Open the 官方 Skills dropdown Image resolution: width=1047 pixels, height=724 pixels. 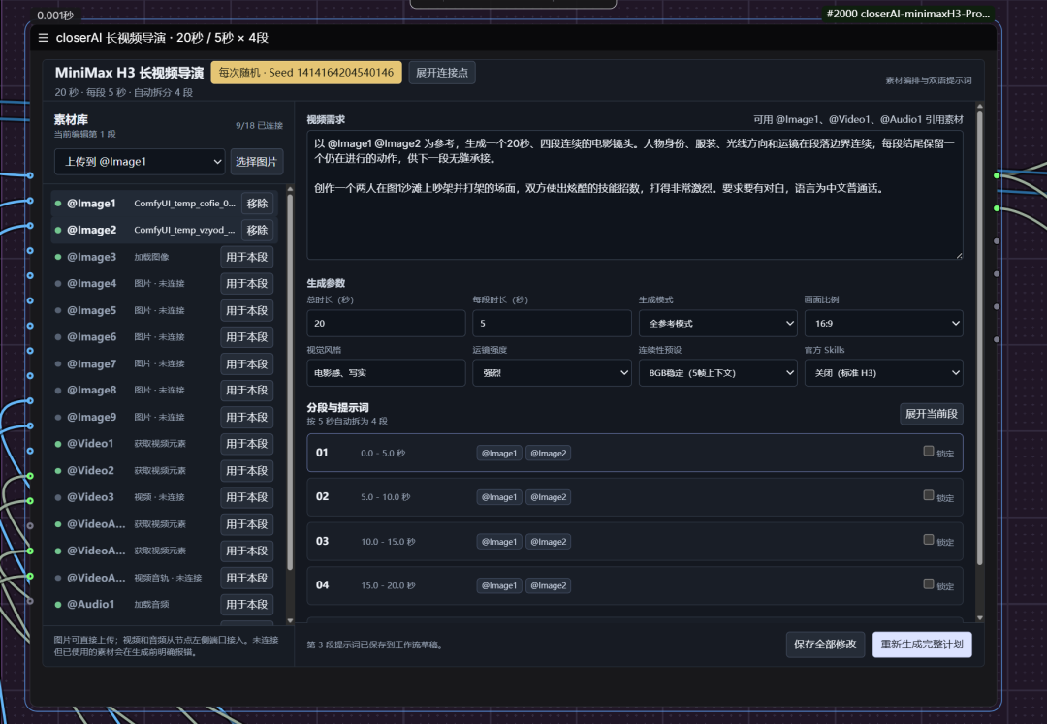click(883, 373)
